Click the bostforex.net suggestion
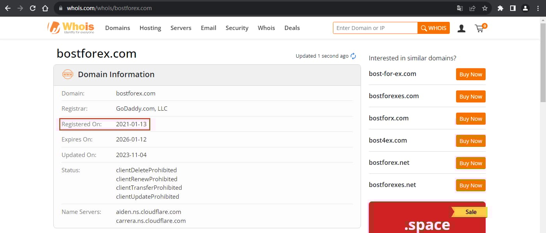 coord(389,162)
